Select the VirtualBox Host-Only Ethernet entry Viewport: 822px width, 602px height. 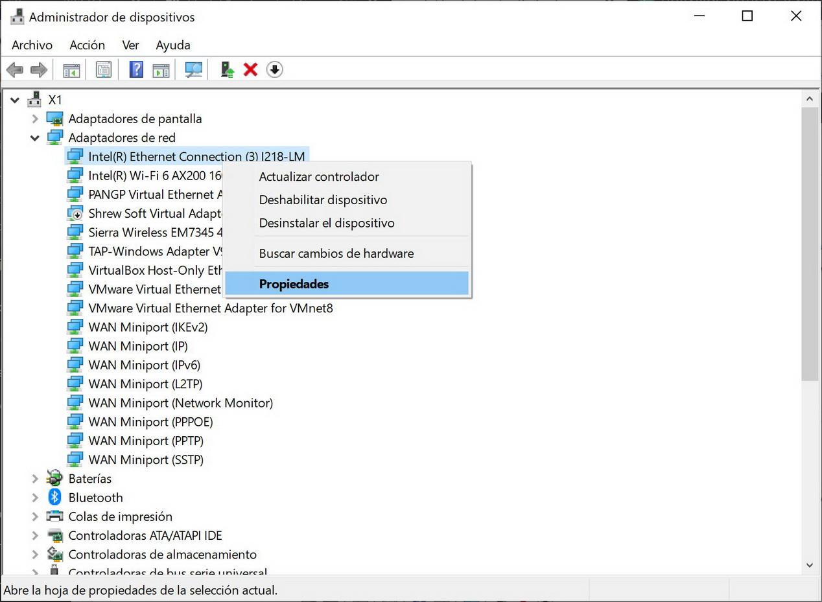coord(156,270)
